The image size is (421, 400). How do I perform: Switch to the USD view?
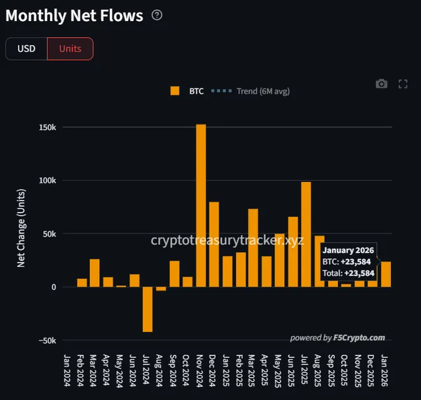coord(27,49)
